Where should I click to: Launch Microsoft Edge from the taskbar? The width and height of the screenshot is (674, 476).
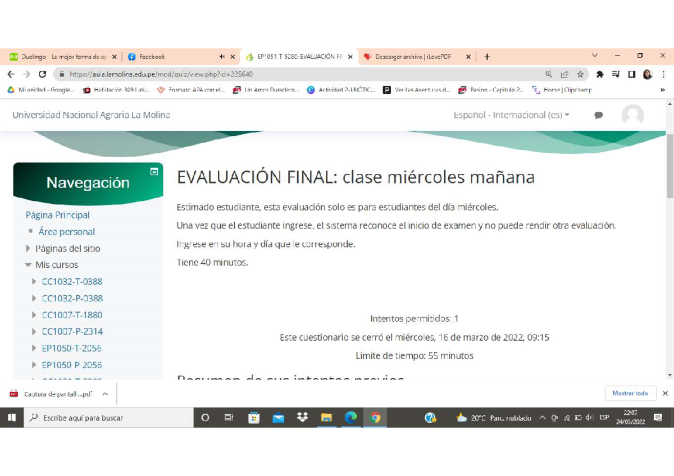pyautogui.click(x=351, y=417)
